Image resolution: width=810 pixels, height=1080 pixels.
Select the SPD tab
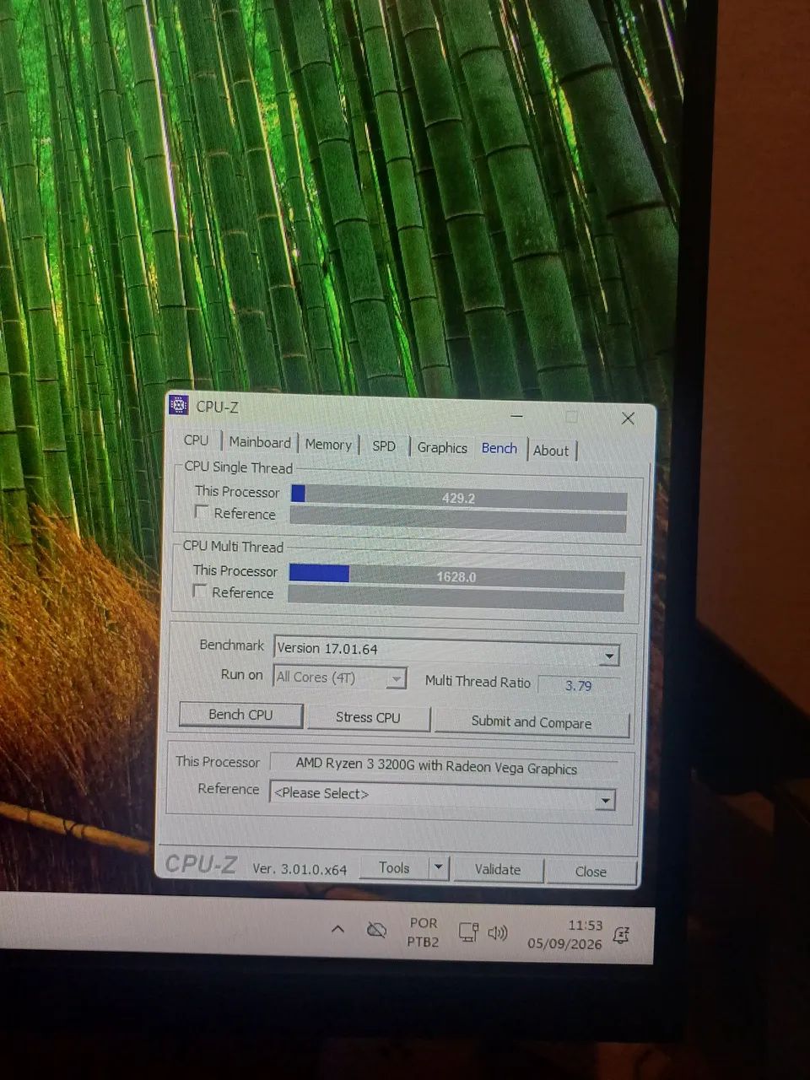(x=384, y=445)
